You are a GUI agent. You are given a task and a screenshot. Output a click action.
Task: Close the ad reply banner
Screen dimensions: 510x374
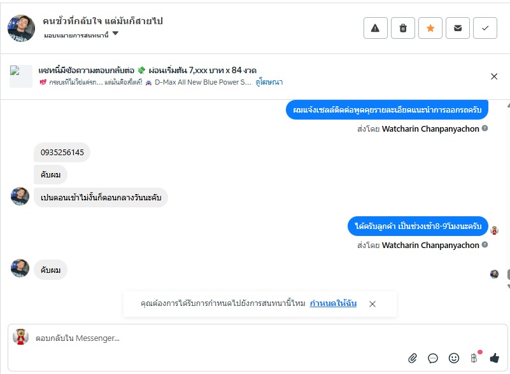pos(494,76)
